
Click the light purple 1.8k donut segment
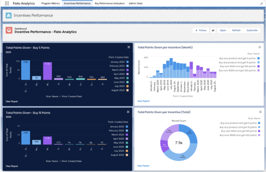click(169, 131)
